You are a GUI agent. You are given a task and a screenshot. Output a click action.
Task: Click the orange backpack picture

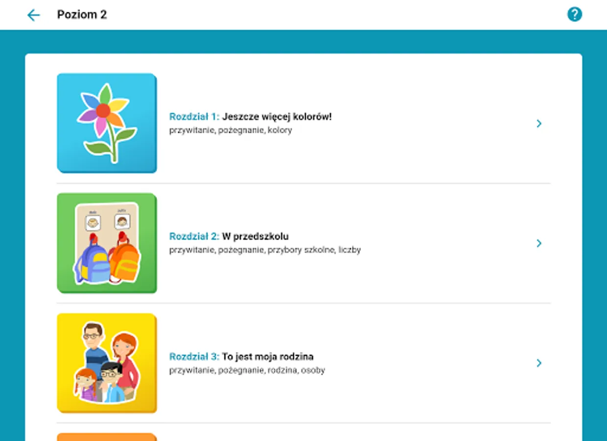click(x=124, y=258)
